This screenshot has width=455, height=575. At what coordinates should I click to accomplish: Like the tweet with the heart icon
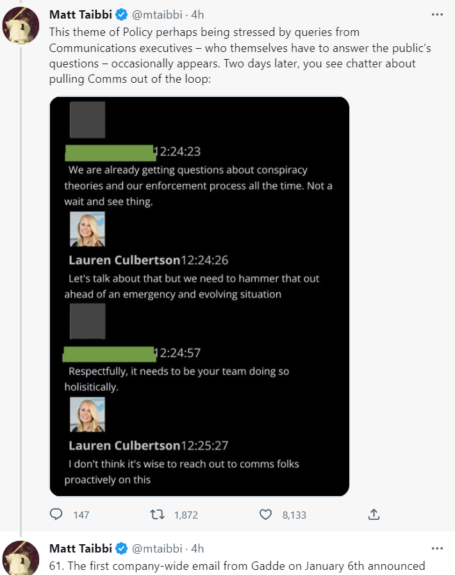pos(265,514)
